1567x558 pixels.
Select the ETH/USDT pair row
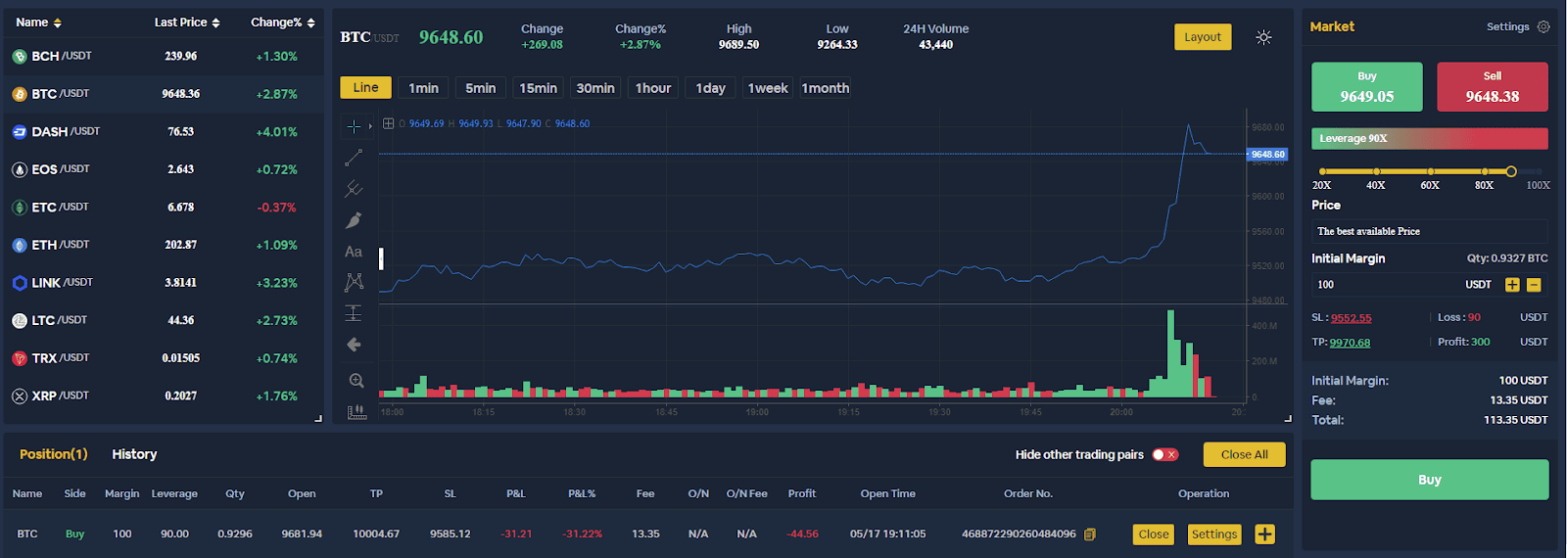coord(164,245)
